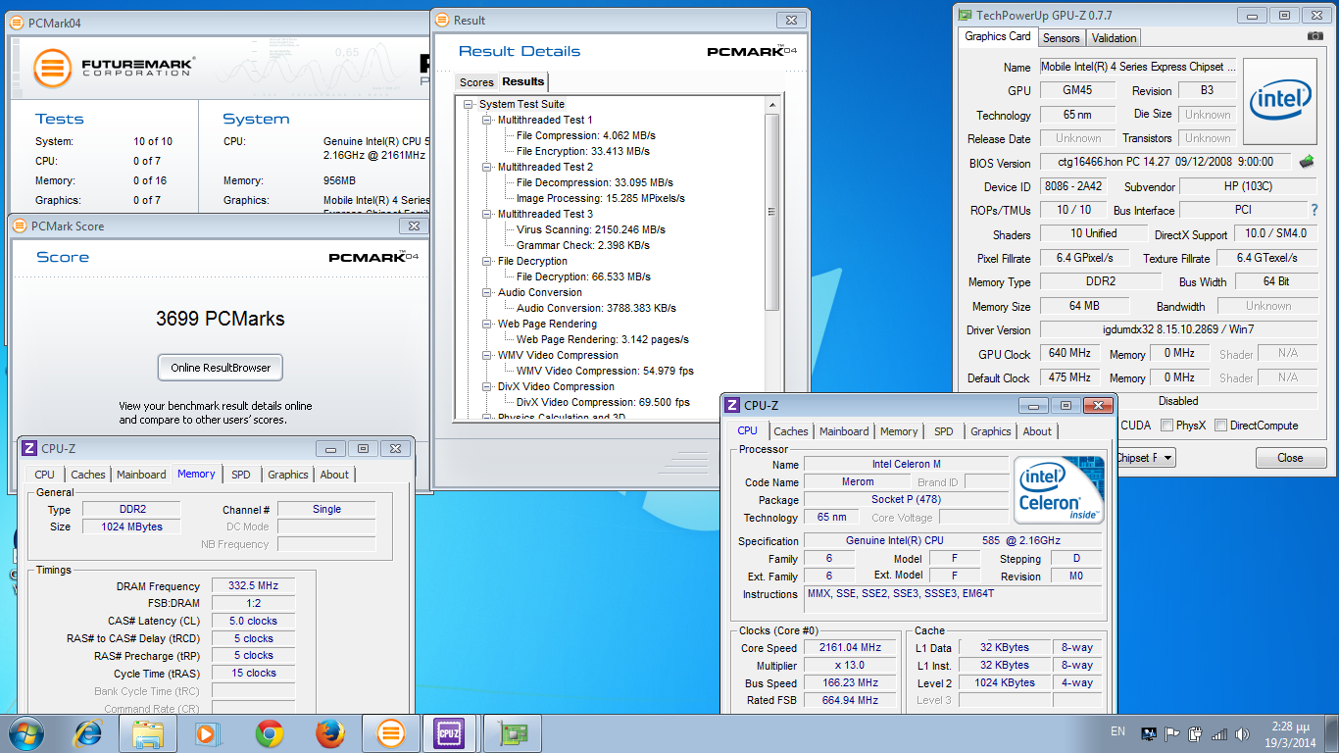Switch to PCMark04 taskbar button
The image size is (1339, 753).
coord(391,733)
